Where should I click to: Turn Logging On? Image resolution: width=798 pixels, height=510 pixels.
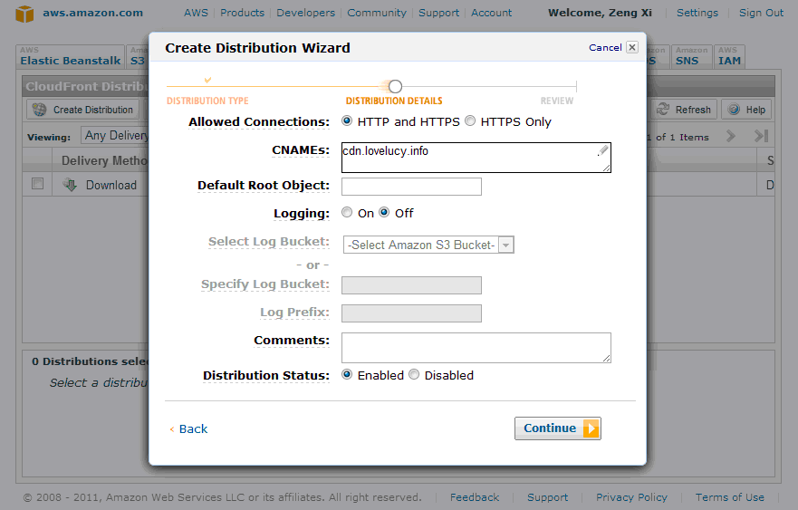click(x=347, y=212)
